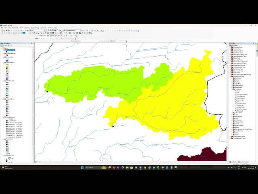This screenshot has width=258, height=194.
Task: Open the weather widget on taskbar
Action: (x=7, y=167)
